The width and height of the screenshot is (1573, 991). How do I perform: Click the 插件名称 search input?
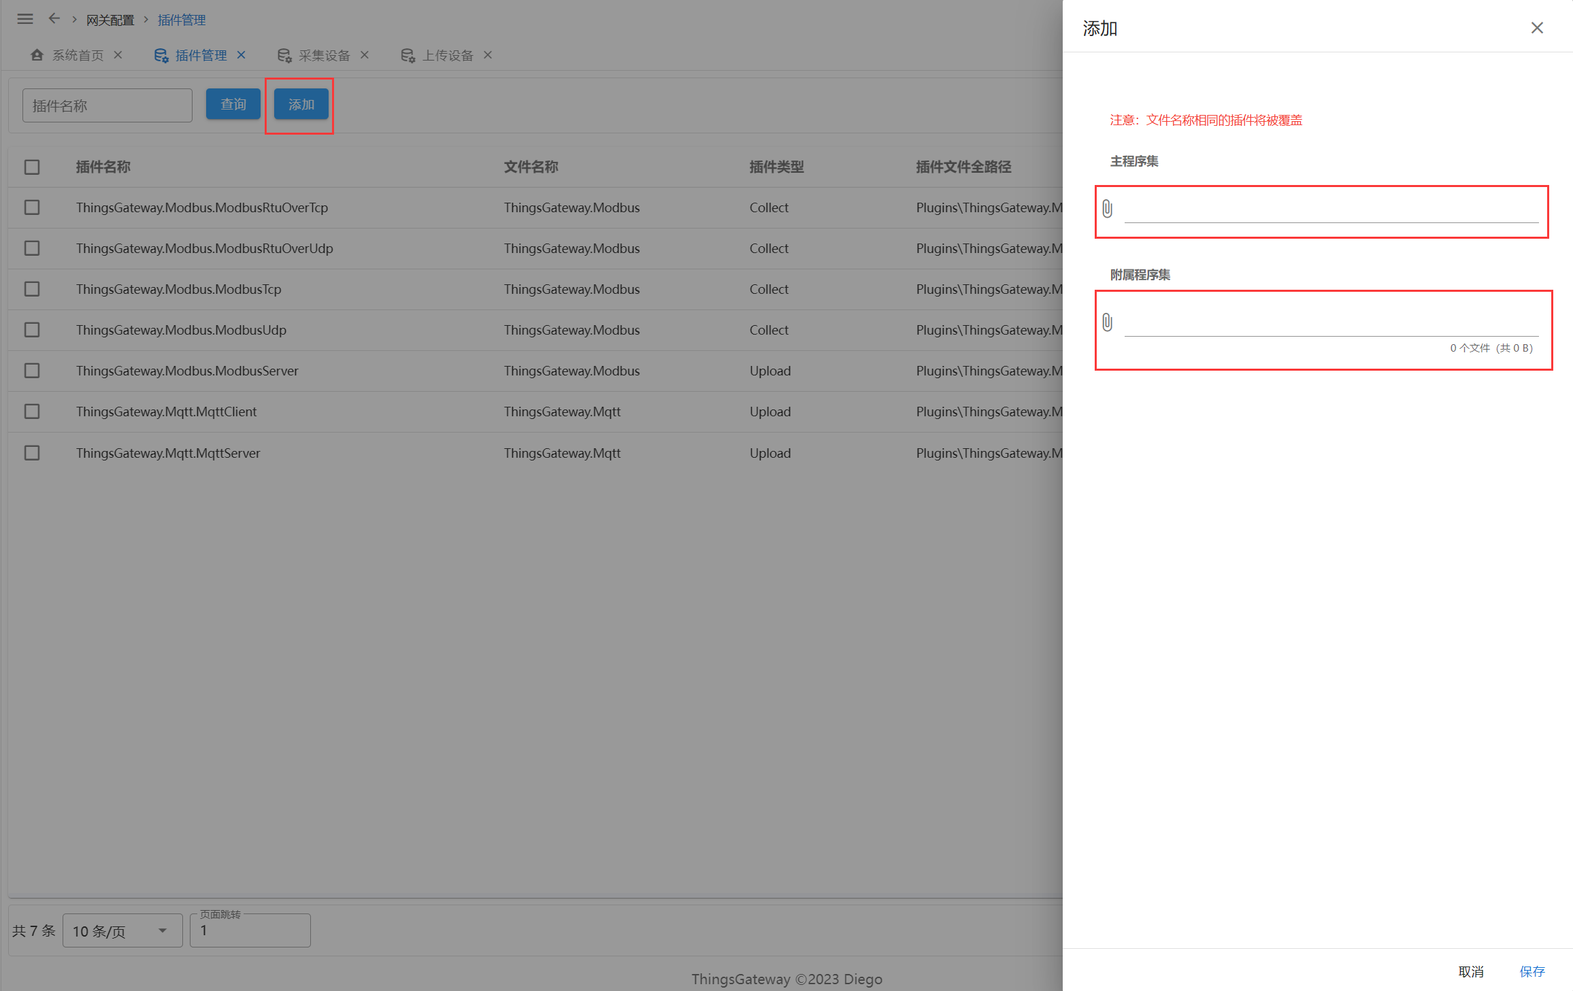click(x=107, y=105)
